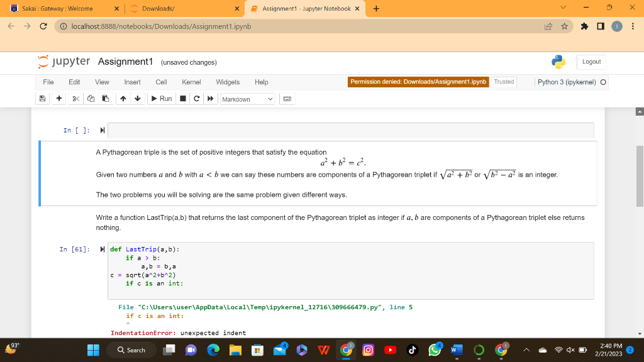Viewport: 644px width, 362px height.
Task: Restart the kernel using the refresh icon
Action: [196, 99]
